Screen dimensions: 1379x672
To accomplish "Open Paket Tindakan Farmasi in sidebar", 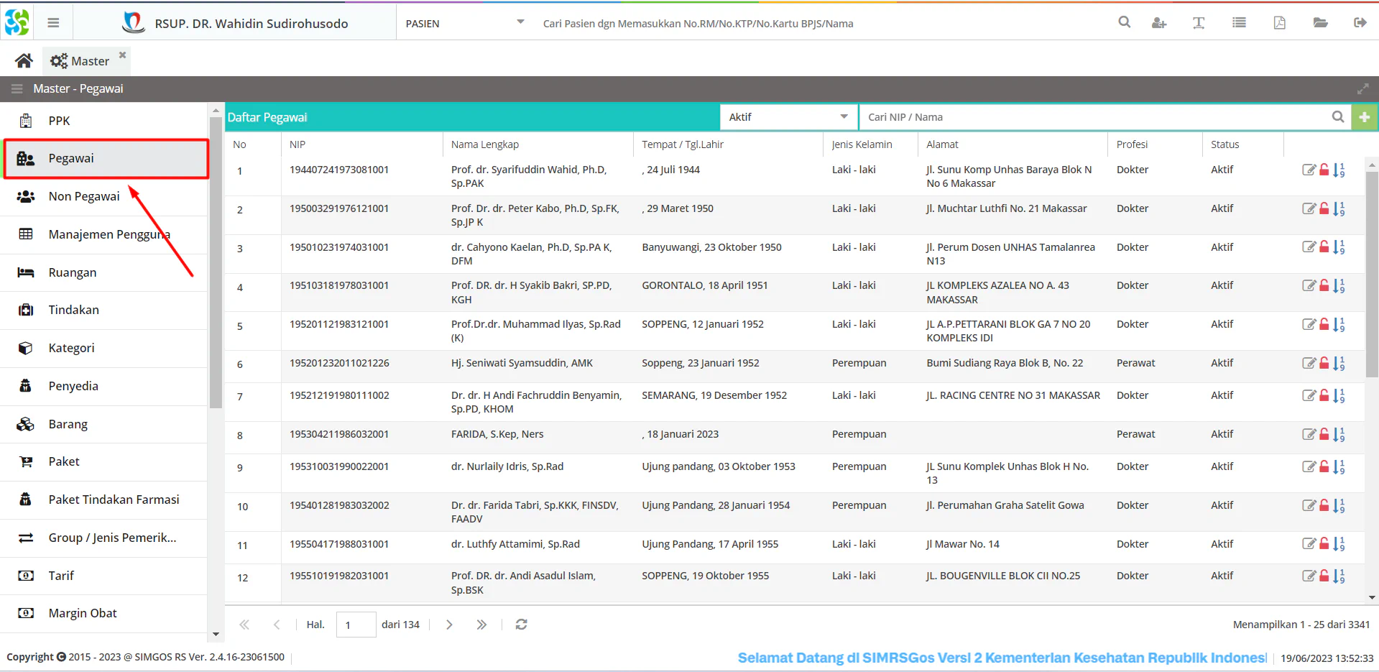I will tap(104, 500).
